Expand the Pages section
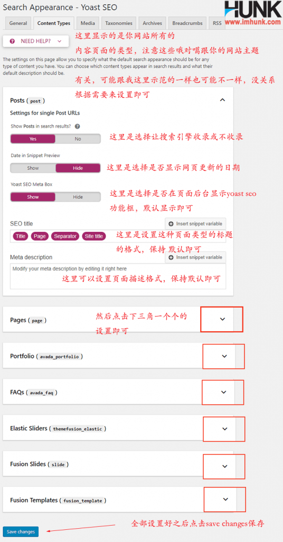The height and width of the screenshot is (542, 283). point(222,319)
